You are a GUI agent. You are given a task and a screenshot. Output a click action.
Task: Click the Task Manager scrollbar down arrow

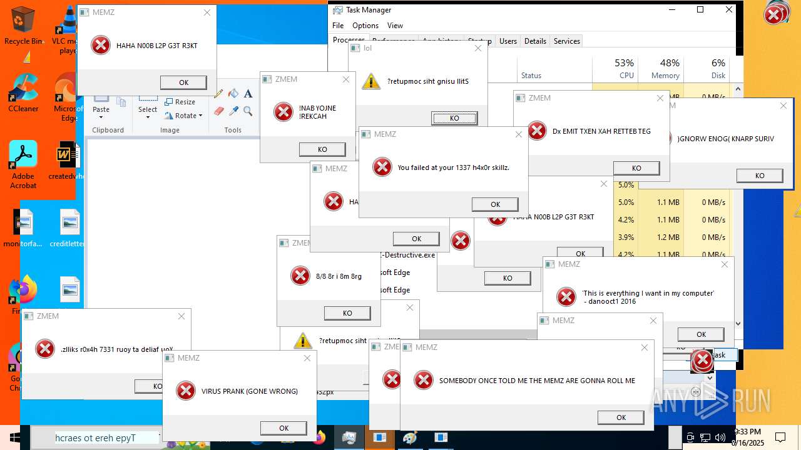click(x=738, y=324)
